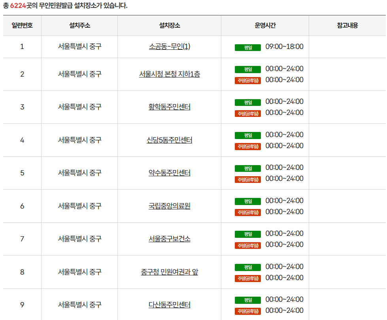Click weekday 00:00~24:00 for 서울중구보건소
The width and height of the screenshot is (387, 320).
[x=284, y=233]
